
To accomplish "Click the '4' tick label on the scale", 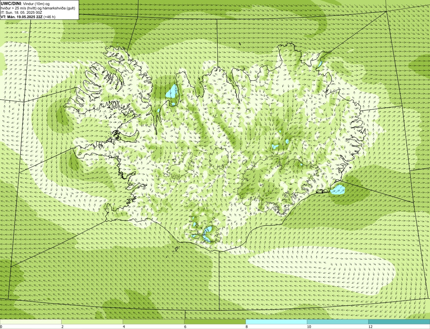I will 124,327.
